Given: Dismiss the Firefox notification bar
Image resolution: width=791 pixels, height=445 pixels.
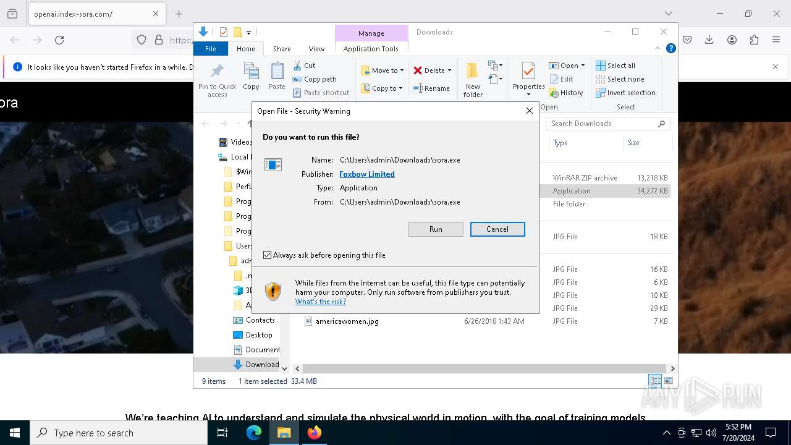Looking at the screenshot, I should point(776,67).
